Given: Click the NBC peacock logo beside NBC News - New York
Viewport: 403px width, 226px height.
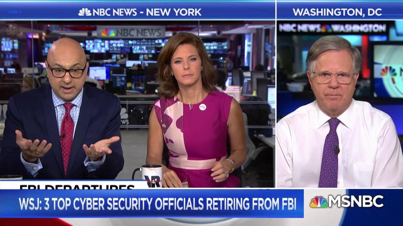Looking at the screenshot, I should point(85,12).
